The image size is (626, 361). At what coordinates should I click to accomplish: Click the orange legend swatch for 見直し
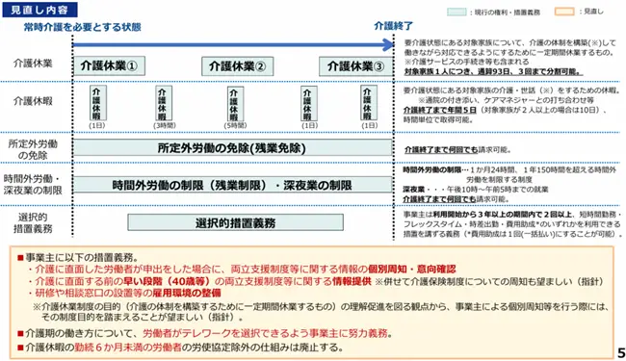tap(564, 12)
